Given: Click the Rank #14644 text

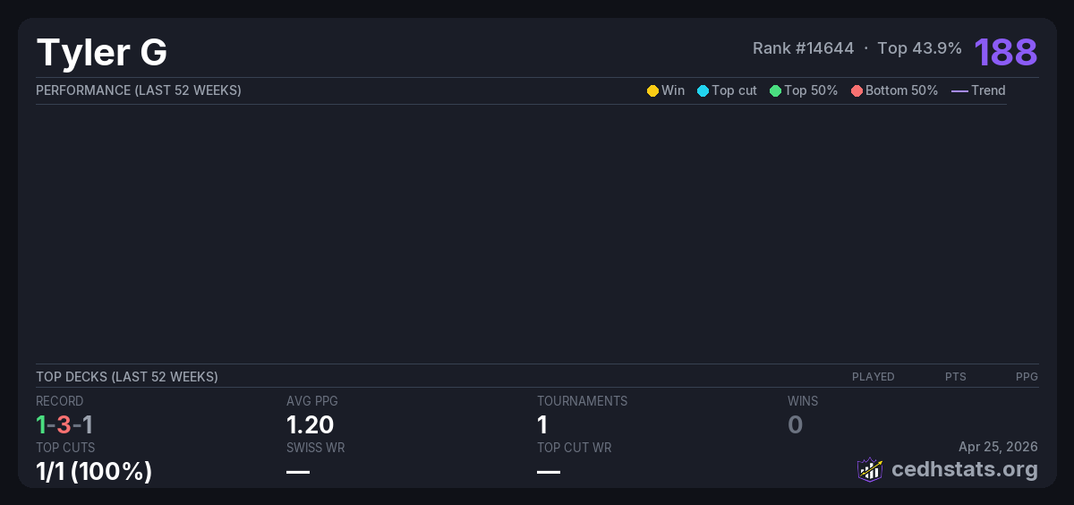Looking at the screenshot, I should pyautogui.click(x=803, y=48).
